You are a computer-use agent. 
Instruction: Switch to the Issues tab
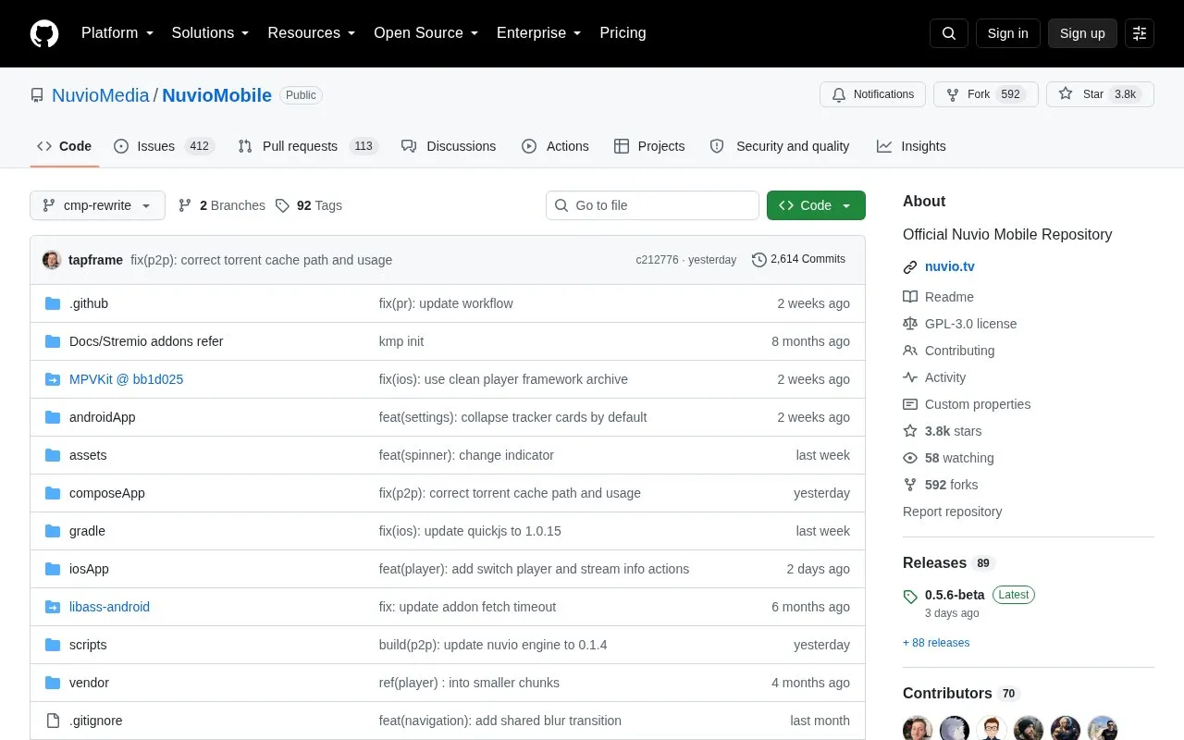(x=164, y=146)
